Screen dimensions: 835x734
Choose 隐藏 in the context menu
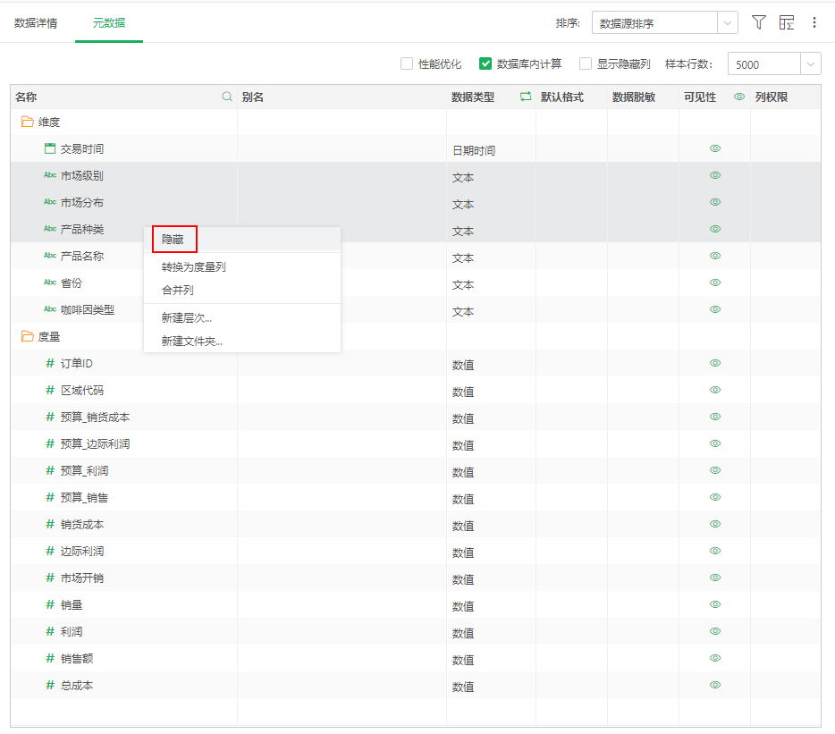173,240
